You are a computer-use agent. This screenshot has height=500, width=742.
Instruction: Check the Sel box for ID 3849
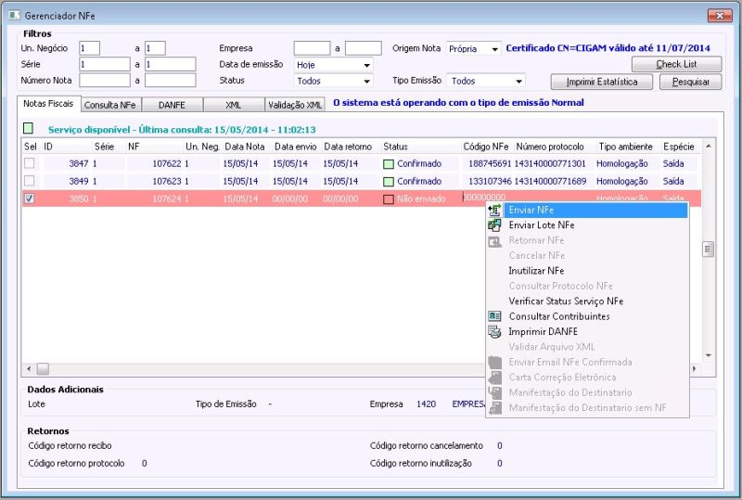30,181
